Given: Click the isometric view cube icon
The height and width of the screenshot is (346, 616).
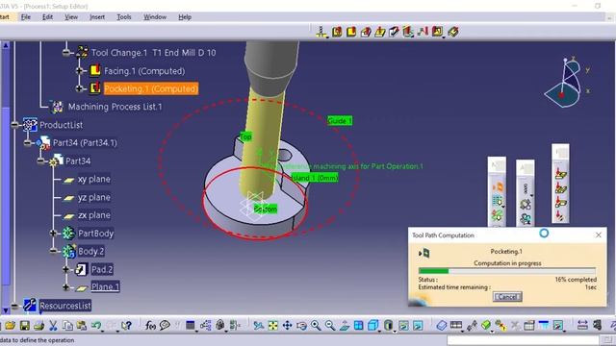Looking at the screenshot, I should pos(372,325).
